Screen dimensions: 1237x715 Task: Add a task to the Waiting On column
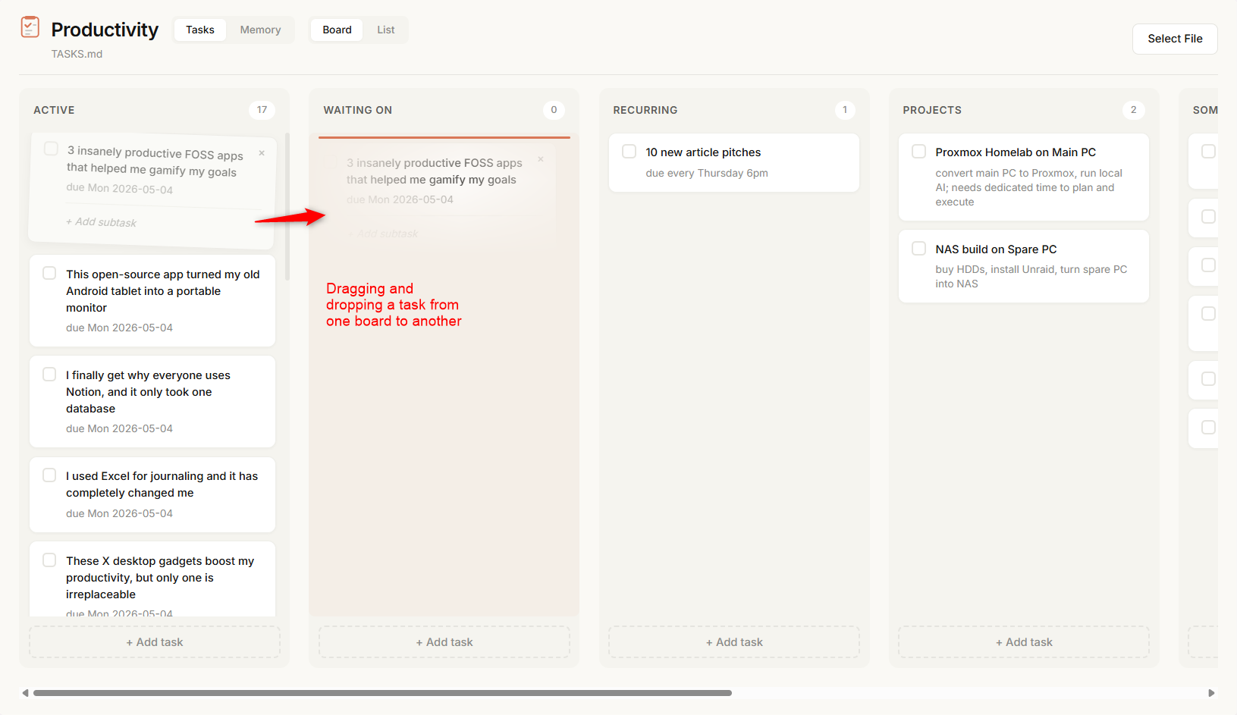click(444, 642)
